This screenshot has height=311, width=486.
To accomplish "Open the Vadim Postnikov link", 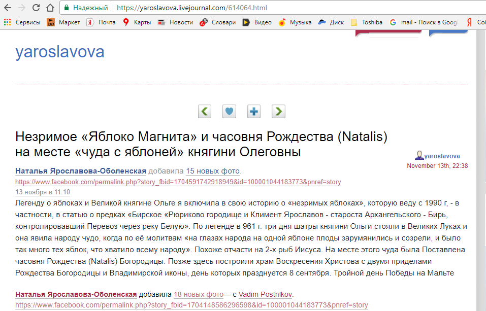I will [265, 294].
